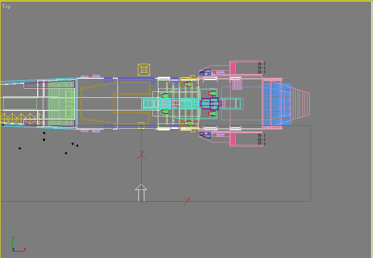Grab the red Y axis of the transform gizmo
Screen dimensions: 373x258
pyautogui.click(x=141, y=176)
